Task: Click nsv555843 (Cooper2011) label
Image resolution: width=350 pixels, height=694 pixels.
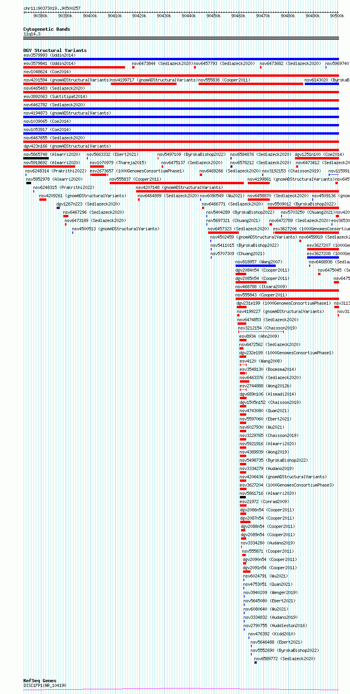Action: [261, 295]
